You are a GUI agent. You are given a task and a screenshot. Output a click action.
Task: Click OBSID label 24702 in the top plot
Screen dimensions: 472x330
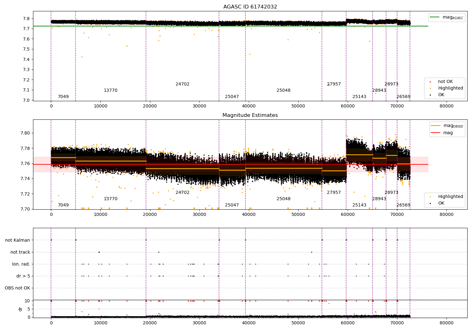(183, 84)
